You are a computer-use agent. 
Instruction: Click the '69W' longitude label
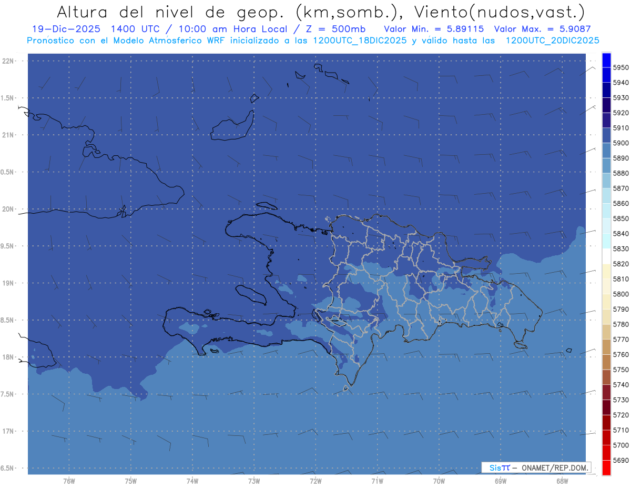click(x=501, y=481)
